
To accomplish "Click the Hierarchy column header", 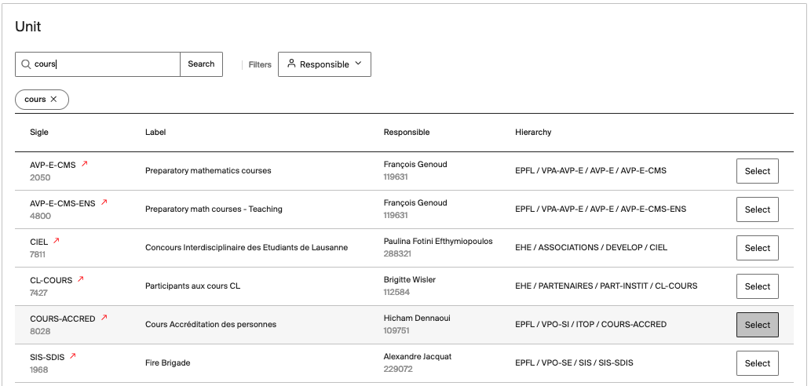I will point(533,133).
